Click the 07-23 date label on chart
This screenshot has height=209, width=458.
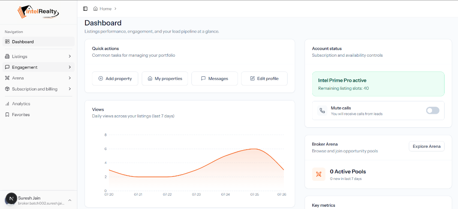click(196, 194)
